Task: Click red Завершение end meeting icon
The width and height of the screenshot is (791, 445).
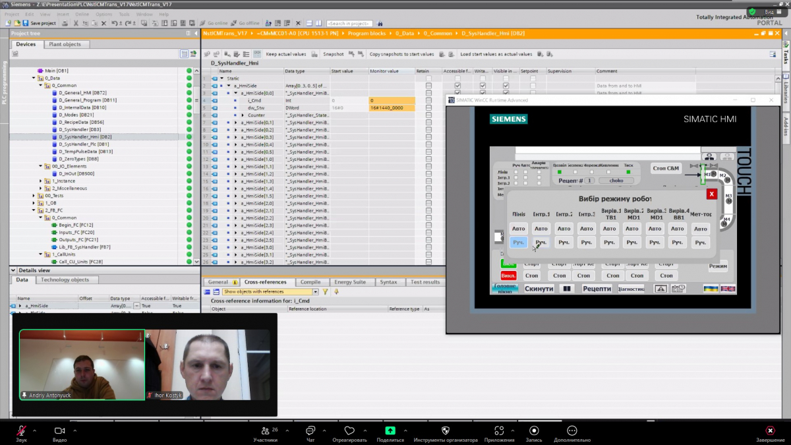Action: click(770, 430)
